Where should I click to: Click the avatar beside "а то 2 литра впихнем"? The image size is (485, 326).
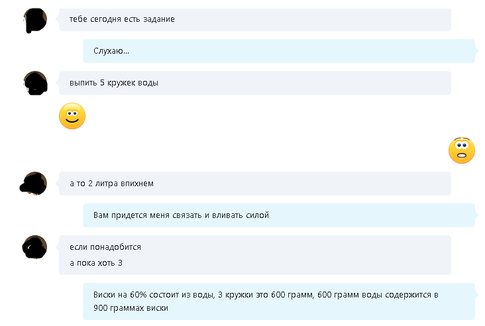(x=35, y=184)
